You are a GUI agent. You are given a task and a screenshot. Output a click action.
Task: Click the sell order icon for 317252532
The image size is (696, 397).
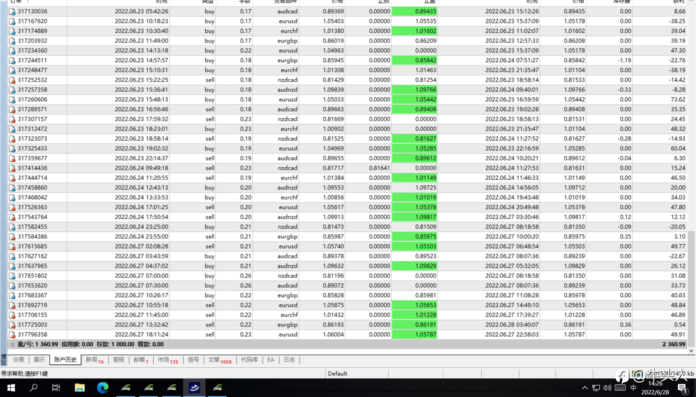(12, 80)
